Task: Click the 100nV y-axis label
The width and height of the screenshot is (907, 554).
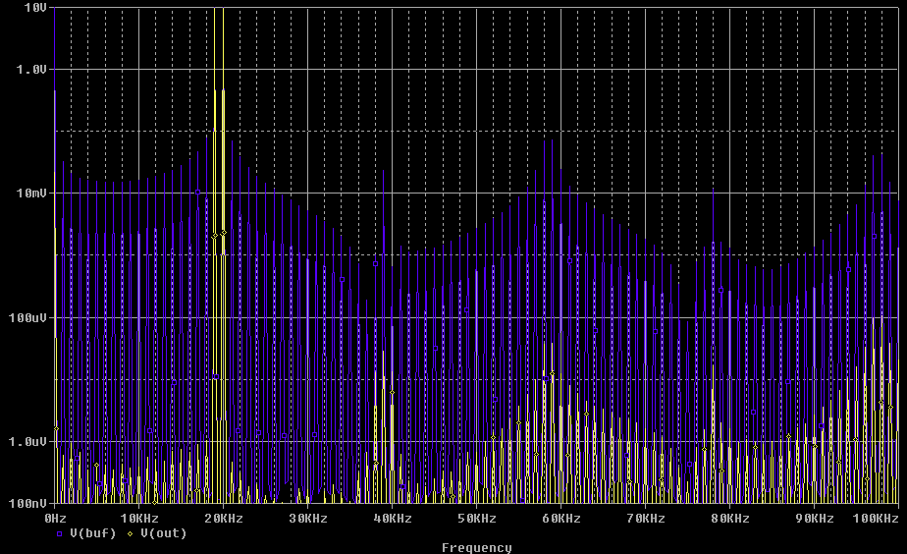Action: (27, 504)
